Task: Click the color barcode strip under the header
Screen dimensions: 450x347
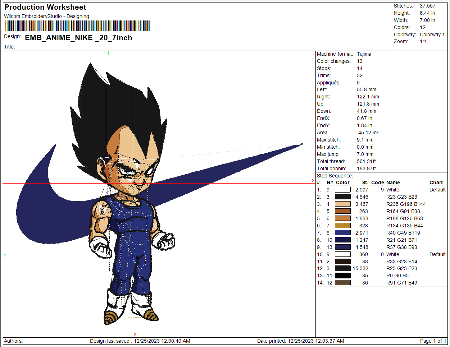Action: 78,26
